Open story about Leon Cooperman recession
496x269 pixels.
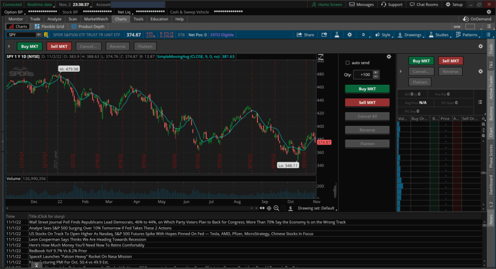(88, 239)
